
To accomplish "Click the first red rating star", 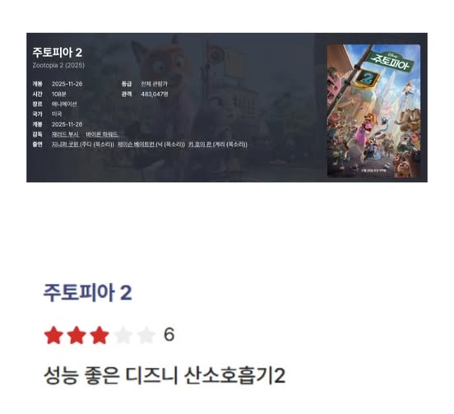I will tap(53, 335).
